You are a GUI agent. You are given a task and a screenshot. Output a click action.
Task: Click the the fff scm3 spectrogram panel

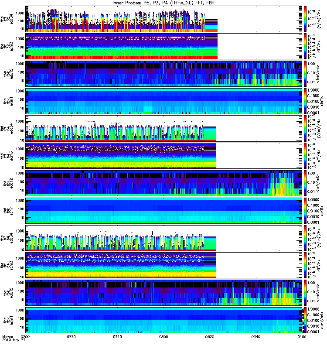click(164, 266)
